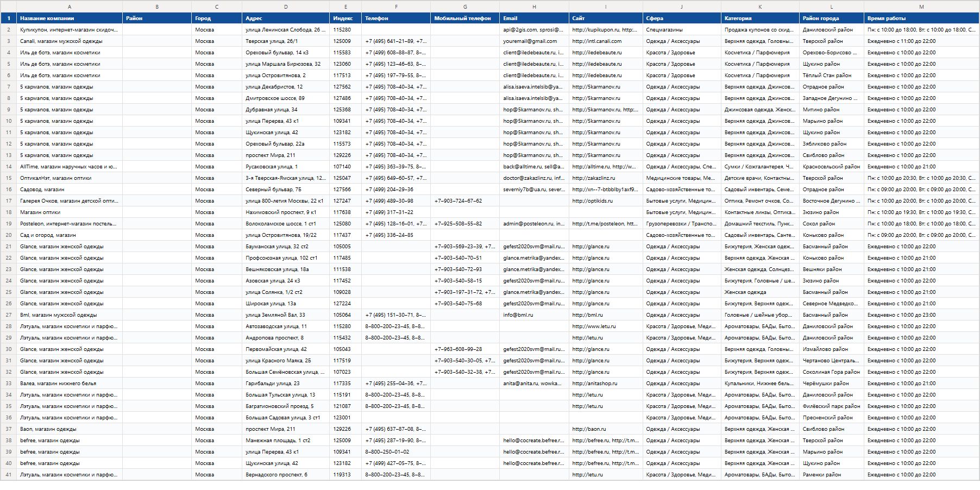The height and width of the screenshot is (490, 980).
Task: Click the 'Район города' header cell
Action: click(832, 18)
